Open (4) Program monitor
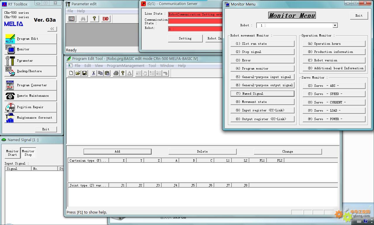The height and width of the screenshot is (225, 374). click(x=262, y=68)
